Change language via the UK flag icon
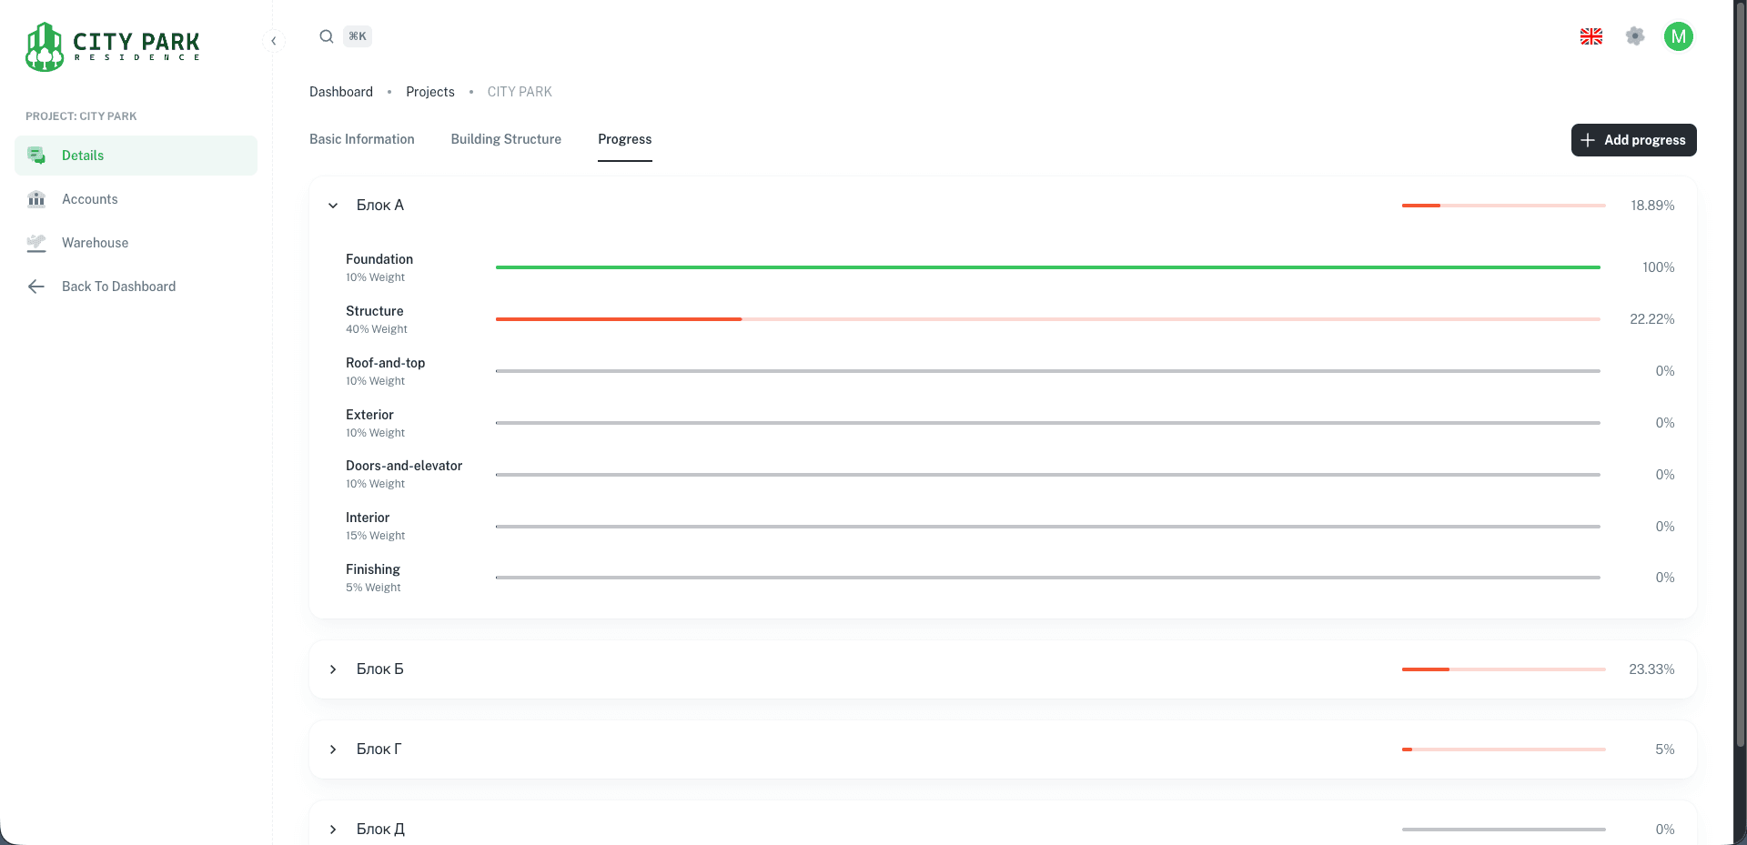Viewport: 1747px width, 845px height. click(x=1590, y=36)
